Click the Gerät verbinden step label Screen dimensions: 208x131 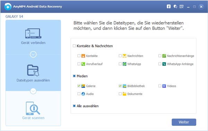(33, 43)
